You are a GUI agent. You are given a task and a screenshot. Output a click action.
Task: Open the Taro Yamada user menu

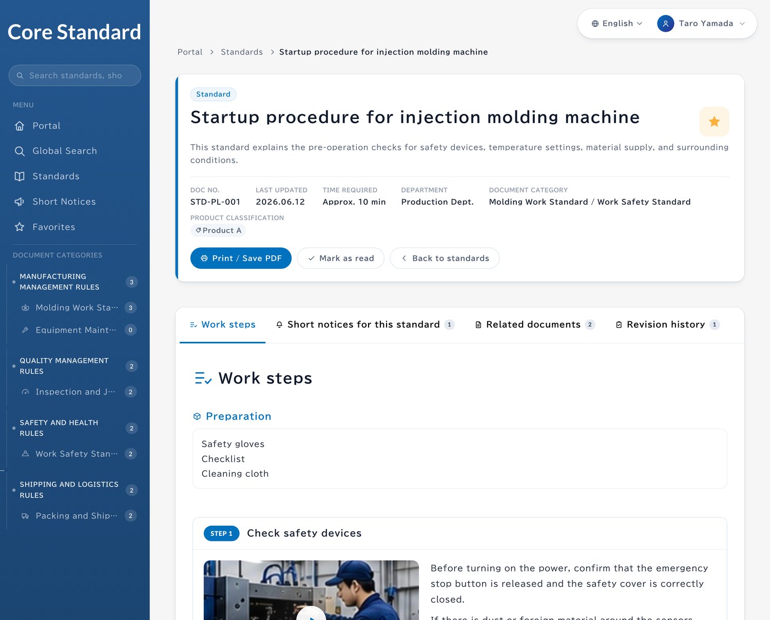point(701,24)
